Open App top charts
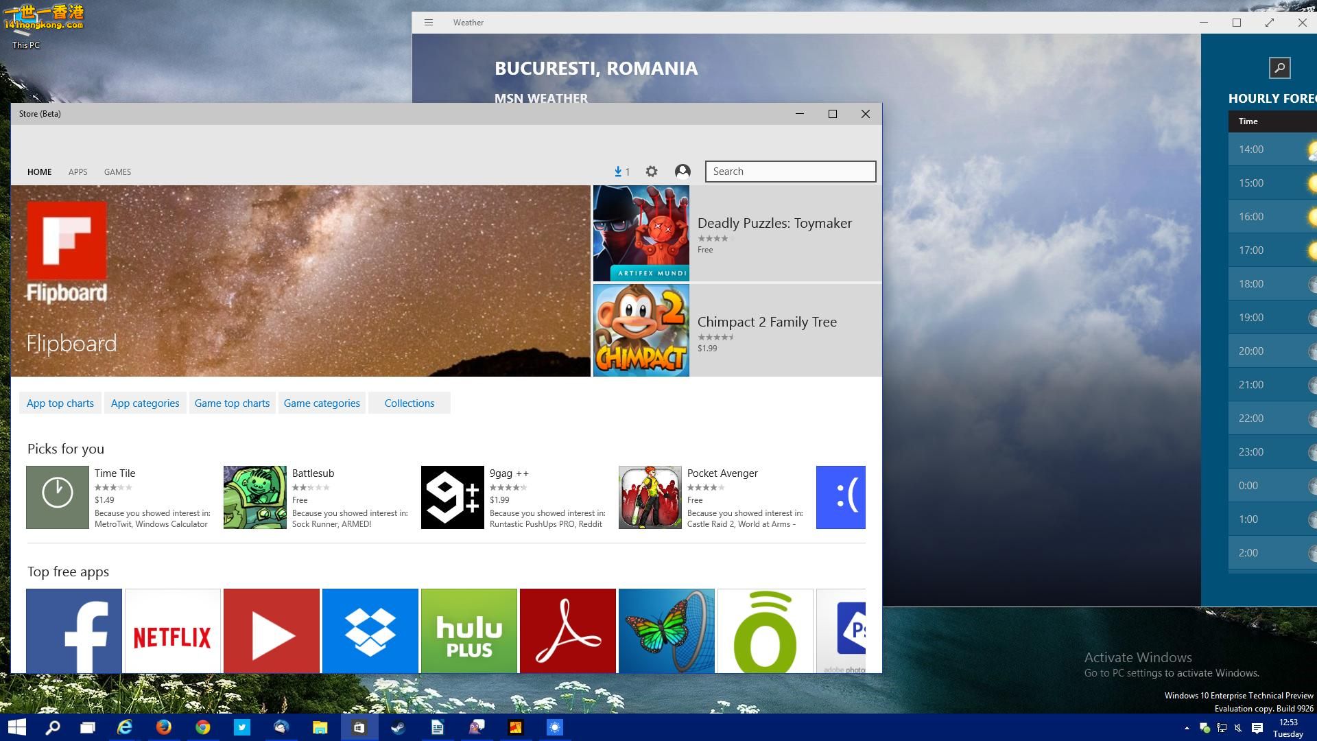 (60, 403)
